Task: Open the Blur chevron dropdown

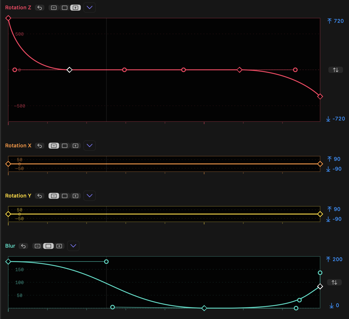Action: [73, 246]
